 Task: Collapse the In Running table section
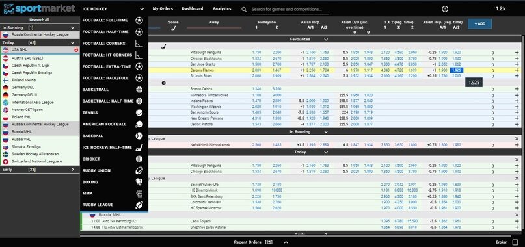pos(326,132)
